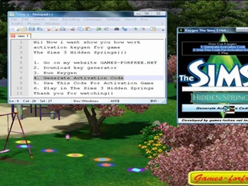Click the red save-state icon on new 1 tab
Viewport: 248px width, 186px height.
tap(13, 36)
